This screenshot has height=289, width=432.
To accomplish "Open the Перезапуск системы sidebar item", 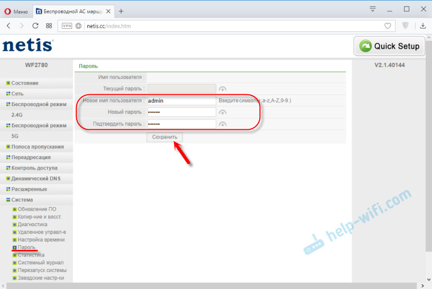I will pyautogui.click(x=42, y=270).
